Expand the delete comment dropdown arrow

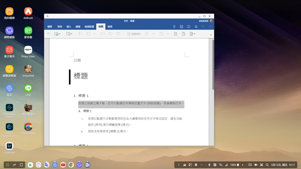click(x=94, y=34)
